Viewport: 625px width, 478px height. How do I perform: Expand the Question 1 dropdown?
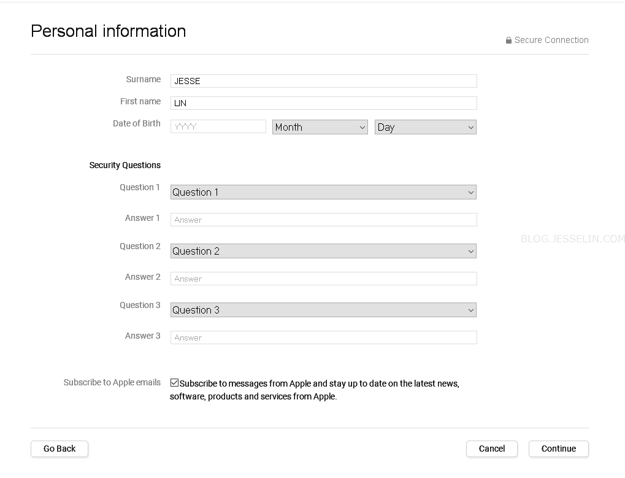coord(323,192)
